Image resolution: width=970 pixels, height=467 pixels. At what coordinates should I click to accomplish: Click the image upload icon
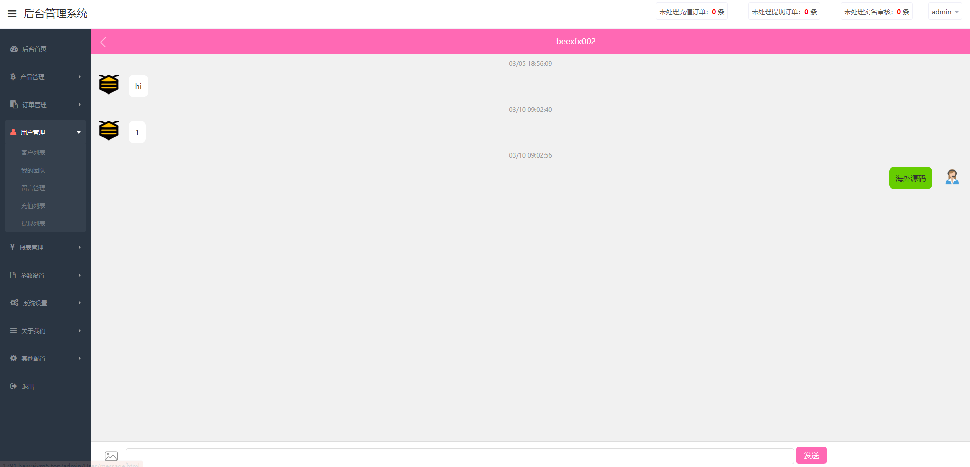(111, 456)
